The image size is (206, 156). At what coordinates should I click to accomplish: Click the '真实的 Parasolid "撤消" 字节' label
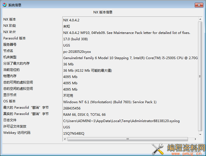point(26,114)
